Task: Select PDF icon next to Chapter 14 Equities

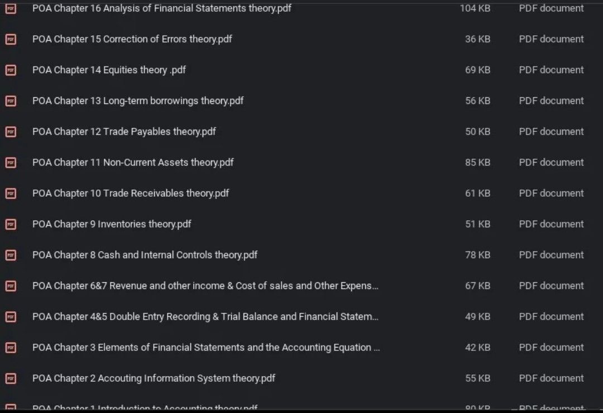Action: tap(11, 70)
